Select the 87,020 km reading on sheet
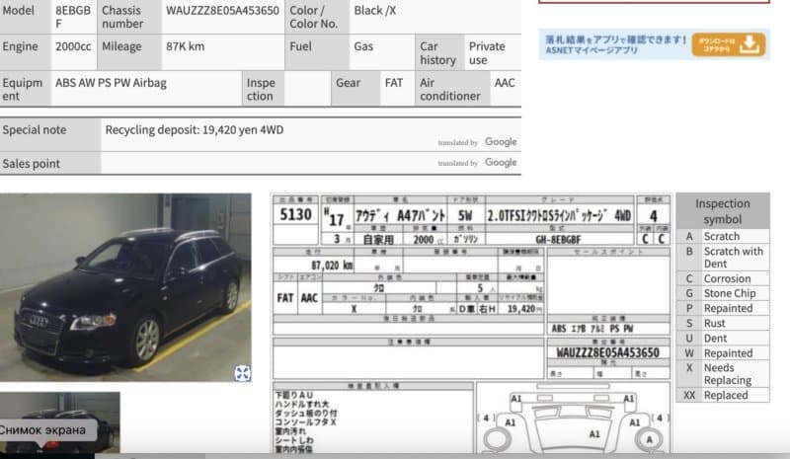 332,265
